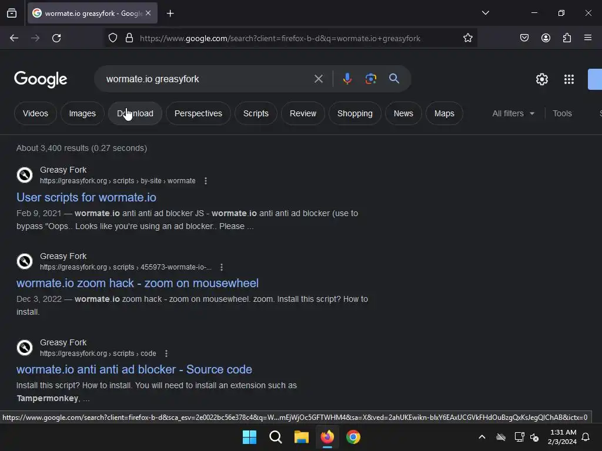Image resolution: width=602 pixels, height=451 pixels.
Task: Expand the list all tabs chevron
Action: click(x=485, y=13)
